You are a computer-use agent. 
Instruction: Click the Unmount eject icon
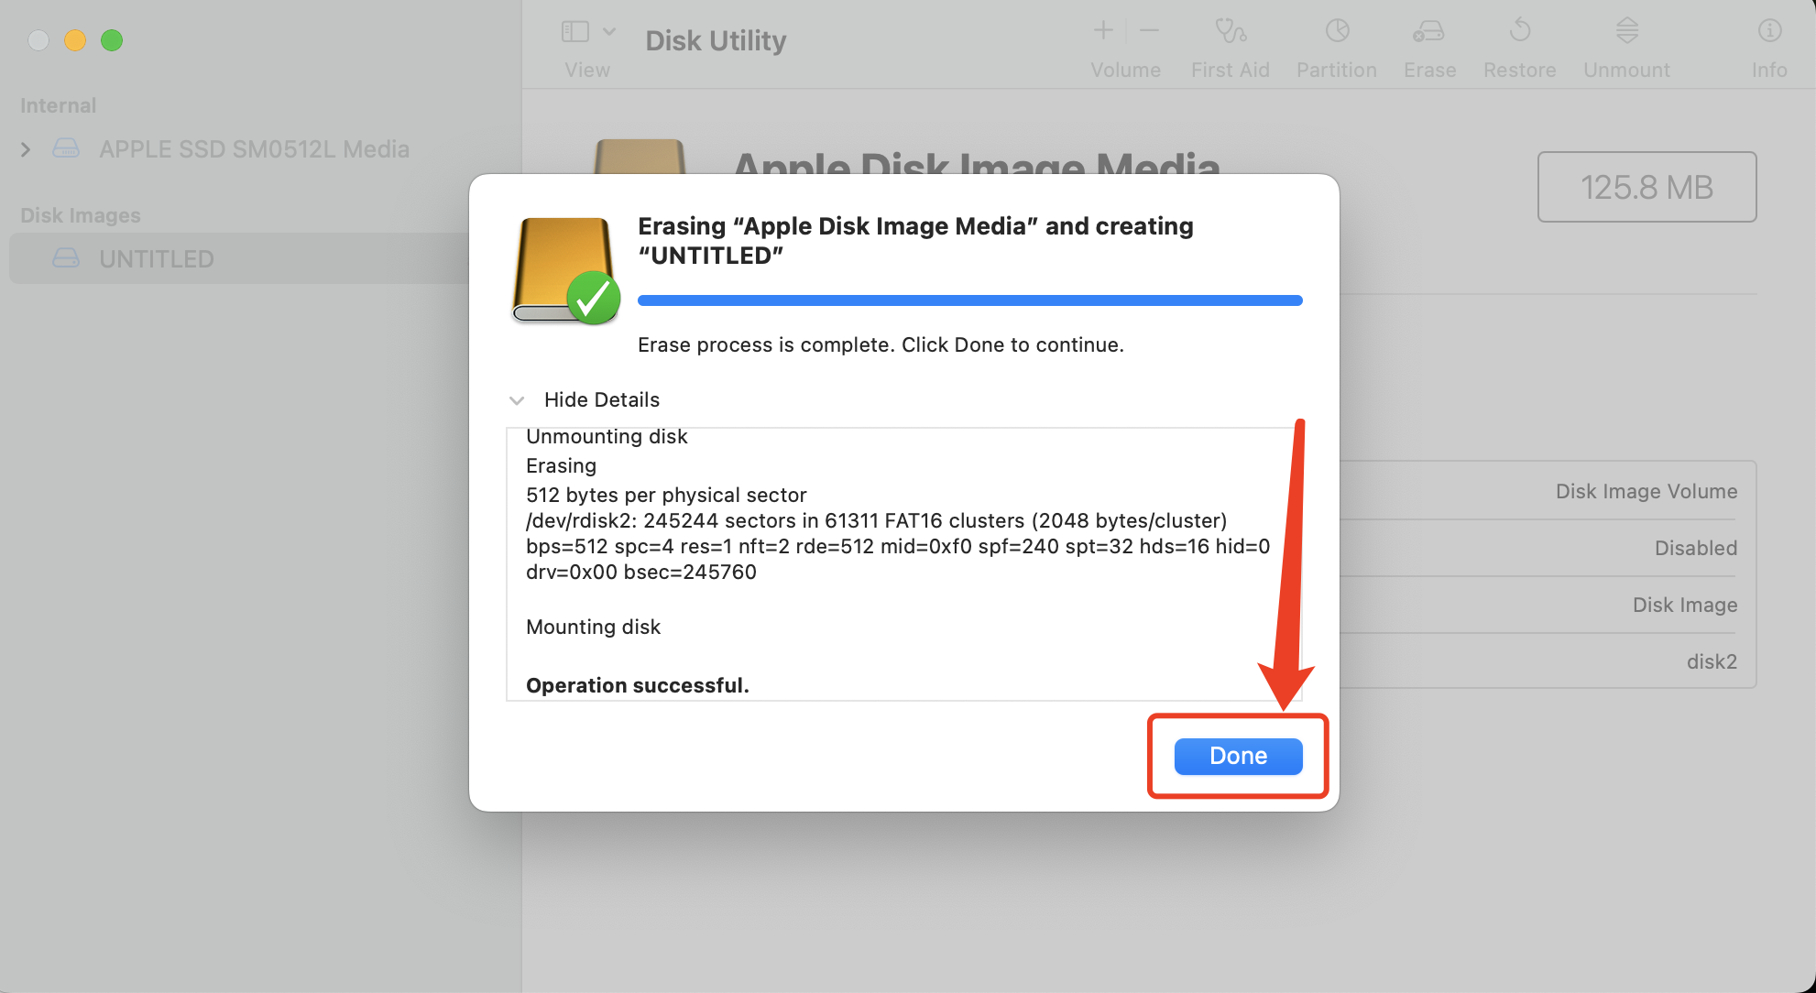coord(1627,31)
